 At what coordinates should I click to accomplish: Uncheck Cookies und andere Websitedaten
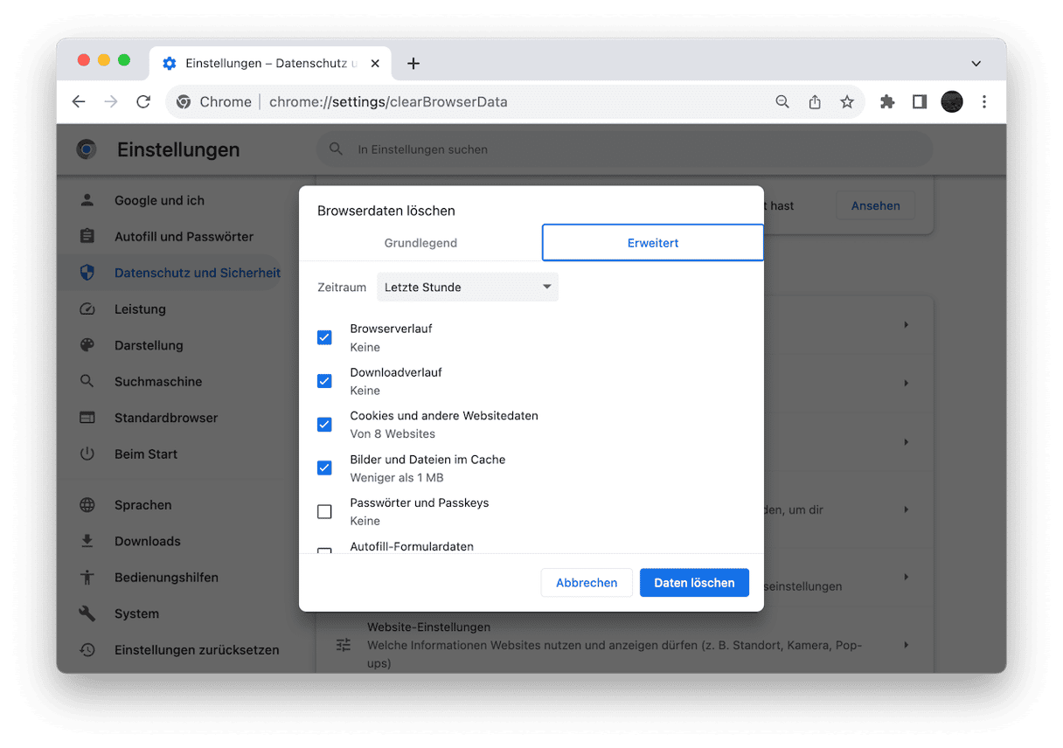[x=324, y=425]
